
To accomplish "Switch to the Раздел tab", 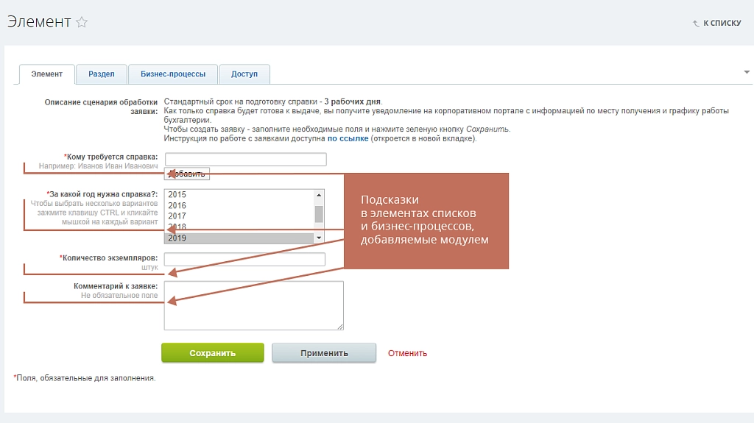I will [102, 74].
